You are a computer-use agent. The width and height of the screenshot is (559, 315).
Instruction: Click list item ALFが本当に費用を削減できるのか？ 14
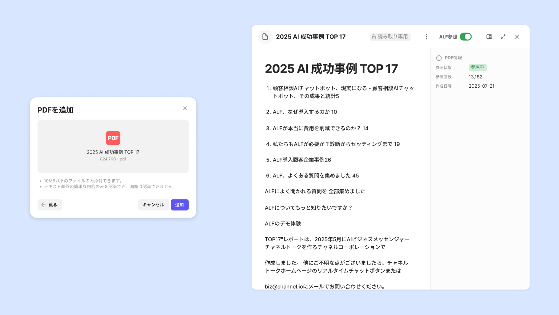click(x=317, y=128)
